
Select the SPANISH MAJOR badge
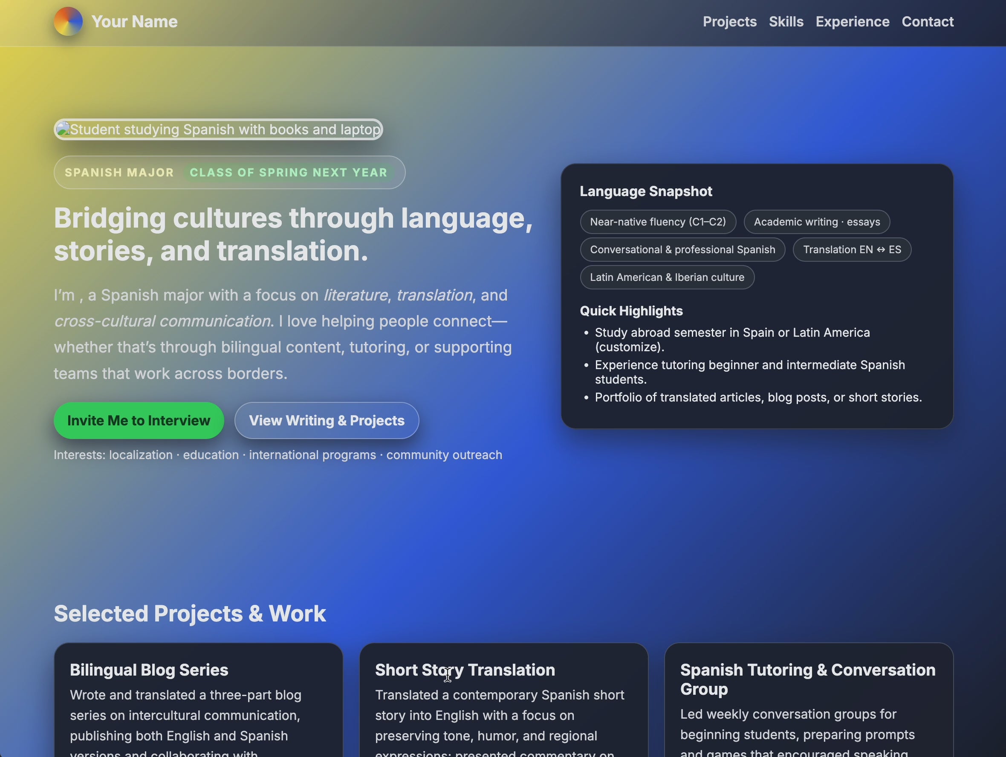(119, 172)
